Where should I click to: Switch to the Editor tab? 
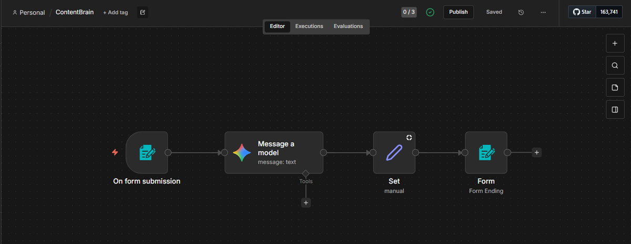click(277, 26)
